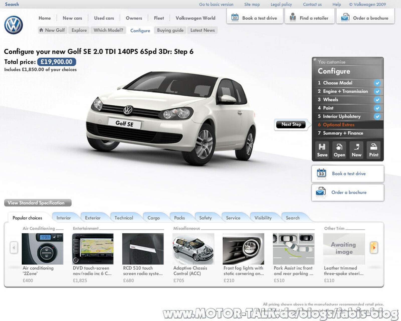Switch to the Service options tab

pos(233,218)
